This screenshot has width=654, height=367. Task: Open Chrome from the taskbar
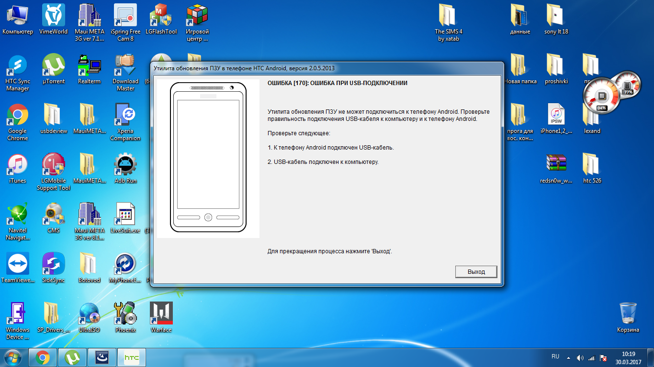pyautogui.click(x=43, y=357)
